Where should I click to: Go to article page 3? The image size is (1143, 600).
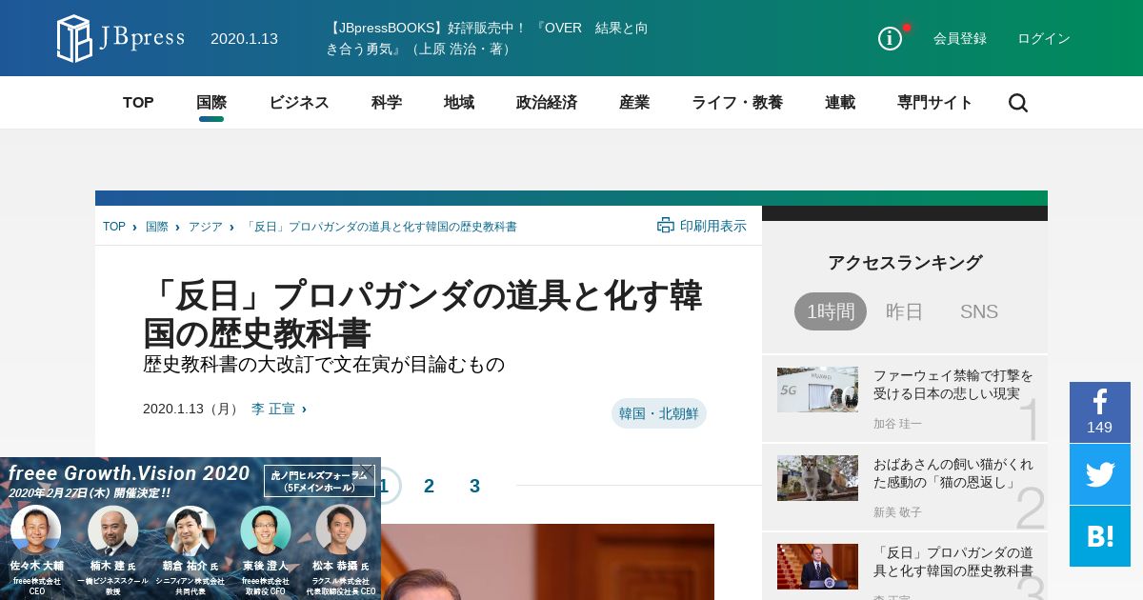pos(474,486)
